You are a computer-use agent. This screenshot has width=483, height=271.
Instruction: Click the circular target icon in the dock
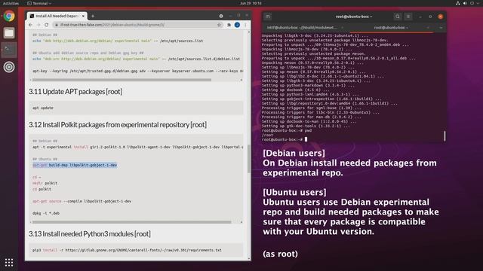[9, 67]
